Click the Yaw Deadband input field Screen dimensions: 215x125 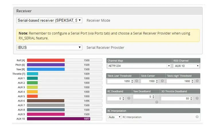coord(144,97)
